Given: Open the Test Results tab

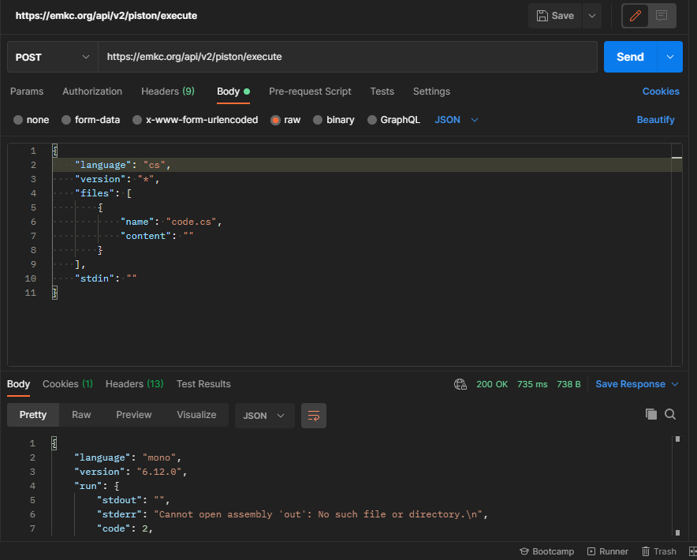Looking at the screenshot, I should (x=203, y=384).
